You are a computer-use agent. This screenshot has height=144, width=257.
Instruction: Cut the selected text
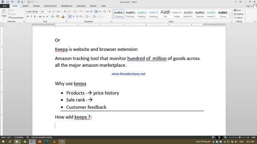(11, 10)
